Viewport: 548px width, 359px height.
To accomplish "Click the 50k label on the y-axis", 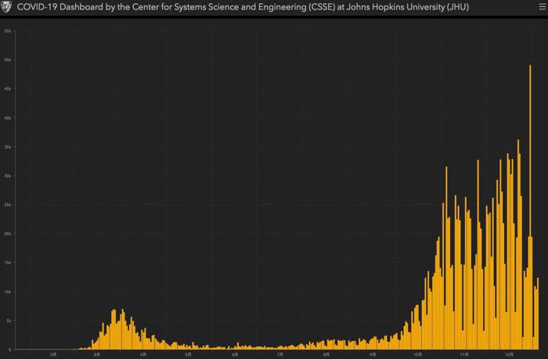I will pos(8,60).
